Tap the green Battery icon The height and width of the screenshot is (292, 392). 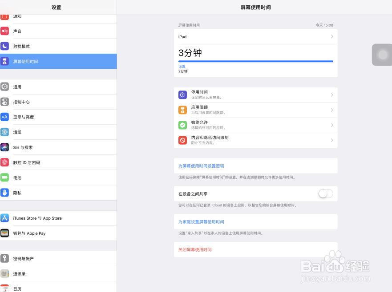pos(4,178)
